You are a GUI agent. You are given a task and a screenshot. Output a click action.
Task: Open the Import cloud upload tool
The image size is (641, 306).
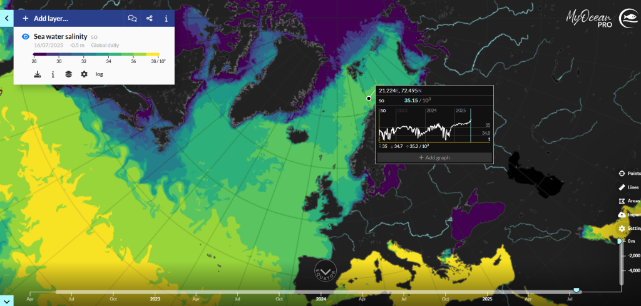[630, 215]
